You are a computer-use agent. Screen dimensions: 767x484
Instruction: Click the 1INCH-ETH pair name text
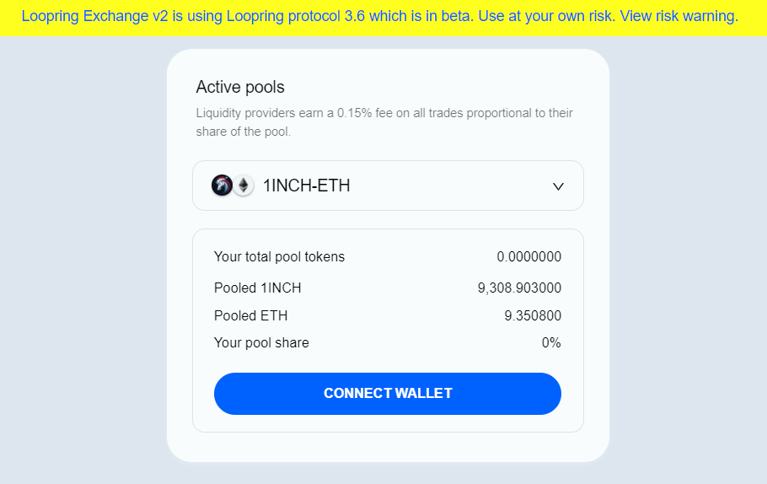(x=307, y=186)
